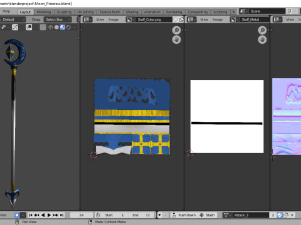Edit the Staff_Color.png image name field

[x=154, y=19]
